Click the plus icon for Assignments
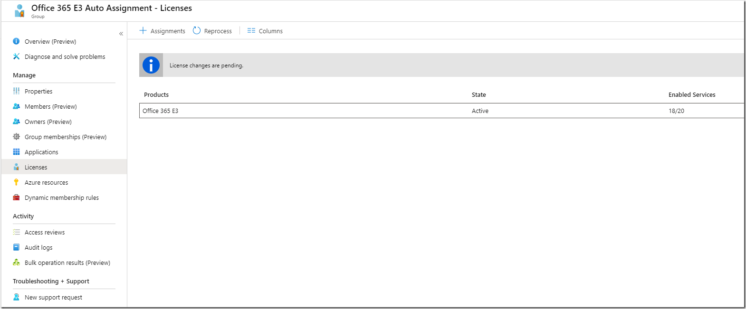 (x=143, y=30)
